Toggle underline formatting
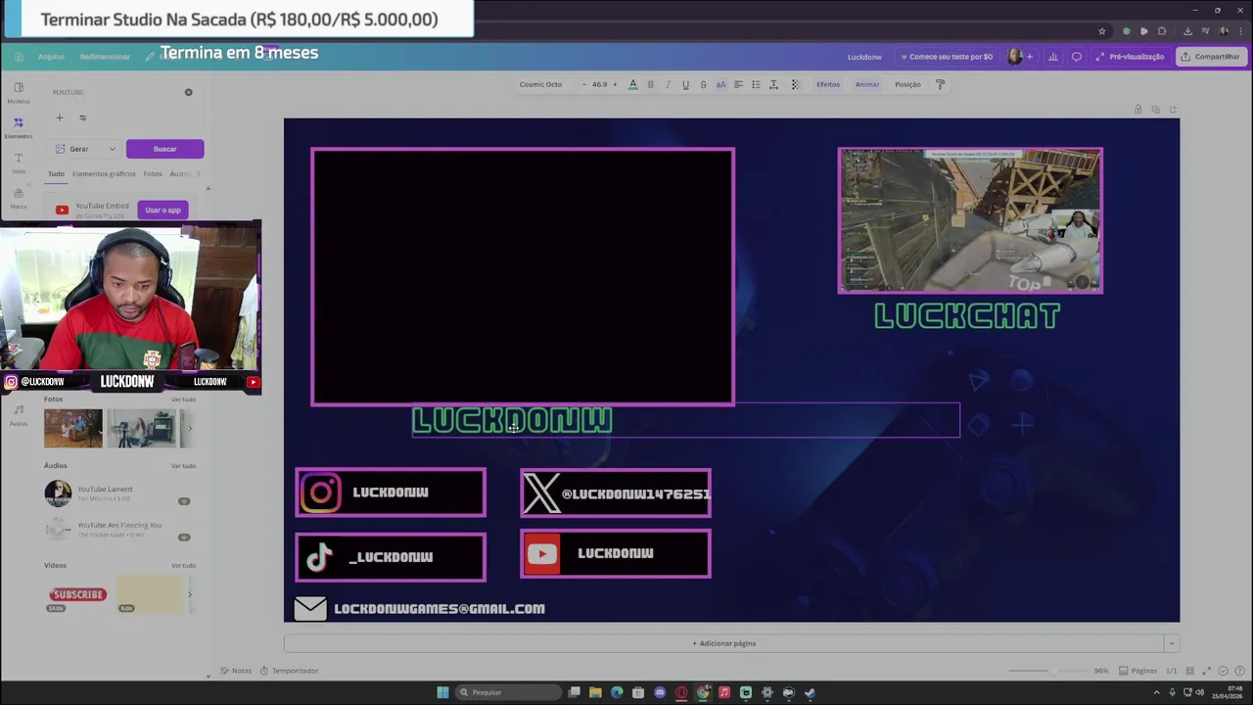The image size is (1253, 705). 685,84
